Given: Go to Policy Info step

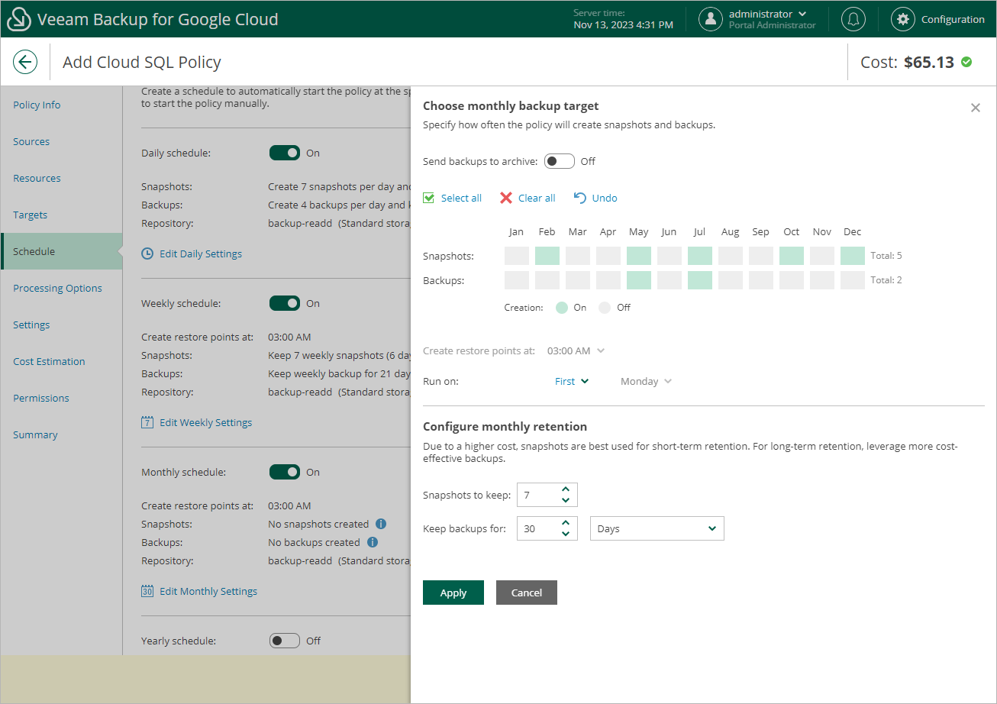Looking at the screenshot, I should click(x=37, y=105).
